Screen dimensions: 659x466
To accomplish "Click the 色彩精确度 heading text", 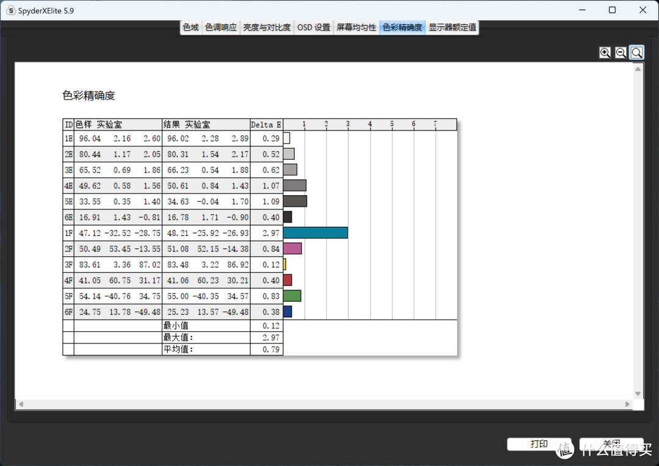I will (88, 96).
